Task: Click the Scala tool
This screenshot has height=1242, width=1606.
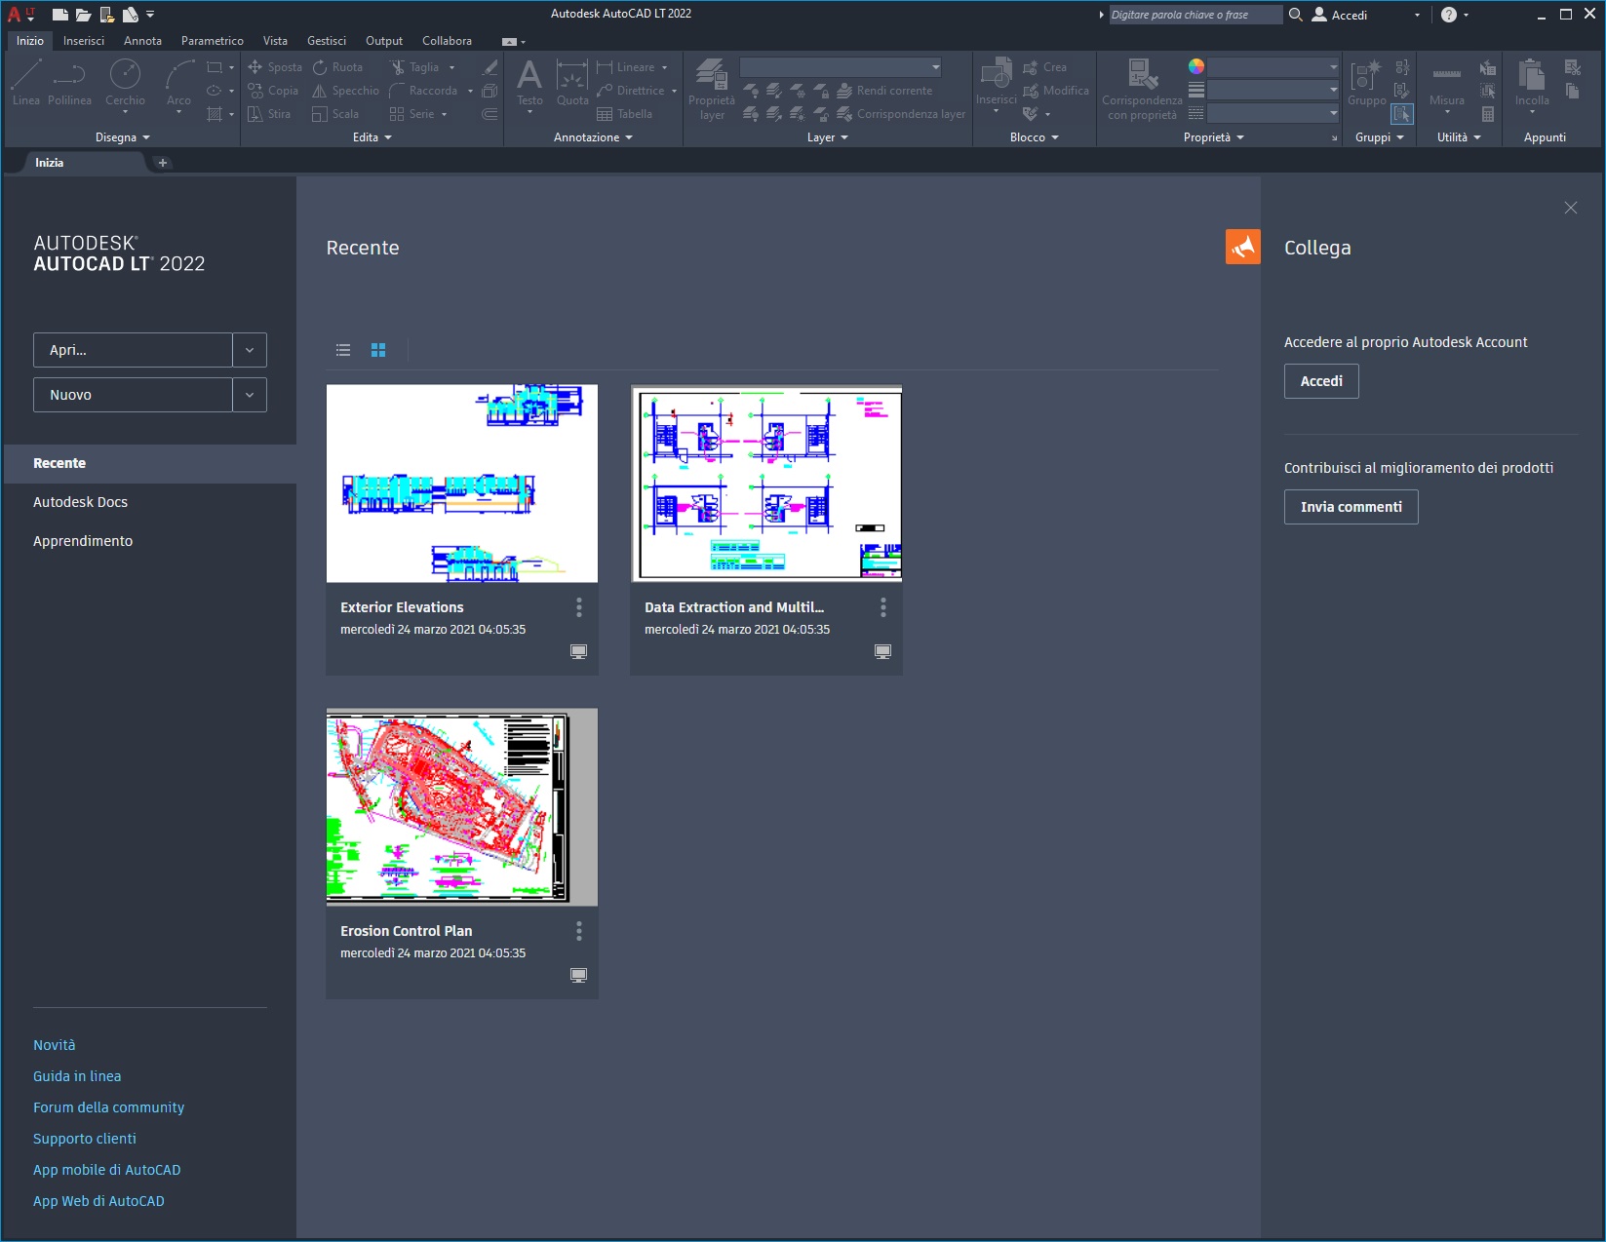Action: (335, 114)
